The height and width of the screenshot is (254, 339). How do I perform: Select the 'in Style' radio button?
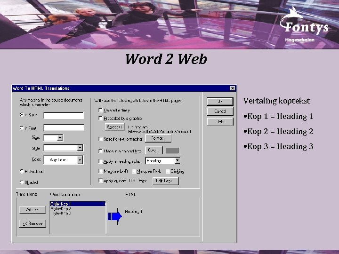coord(22,115)
